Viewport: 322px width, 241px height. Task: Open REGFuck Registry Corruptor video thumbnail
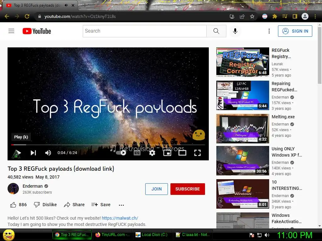(x=243, y=62)
